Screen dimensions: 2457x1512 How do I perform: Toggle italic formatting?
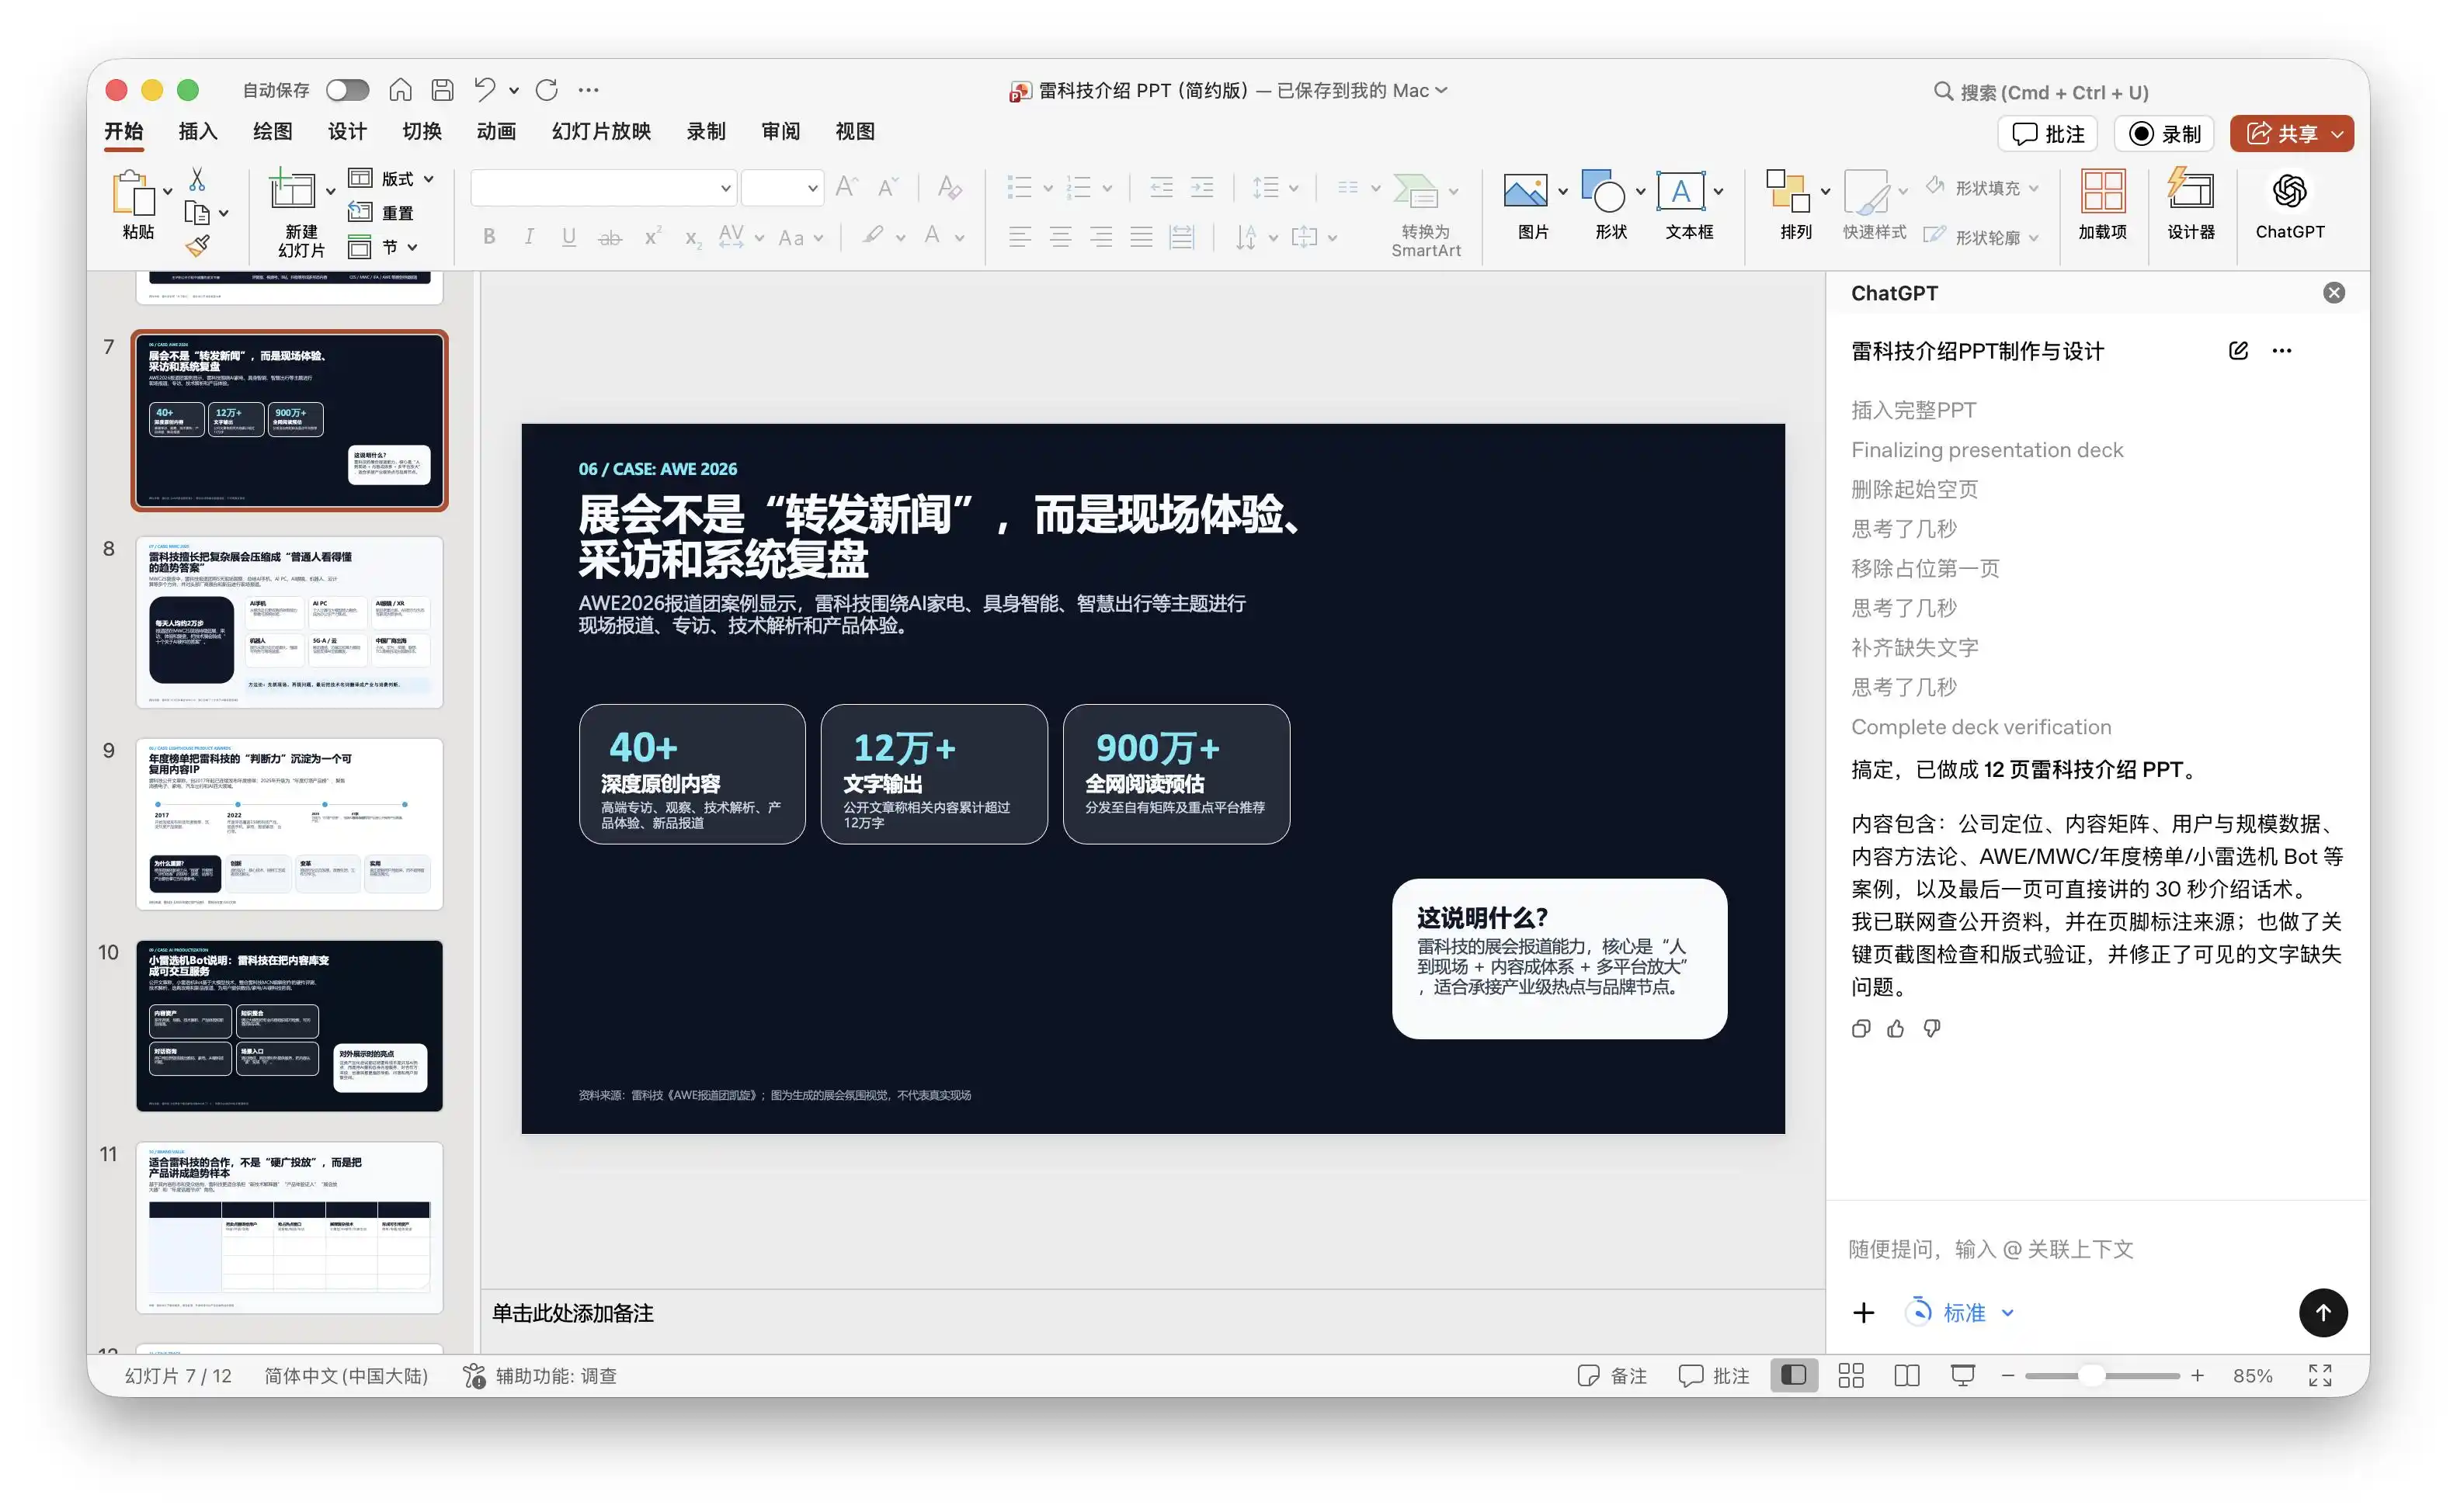[x=528, y=238]
